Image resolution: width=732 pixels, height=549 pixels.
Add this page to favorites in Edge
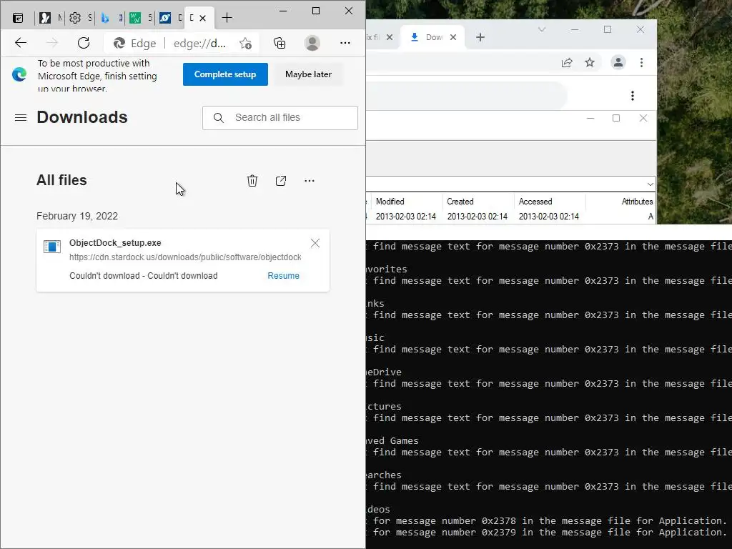[x=246, y=44]
